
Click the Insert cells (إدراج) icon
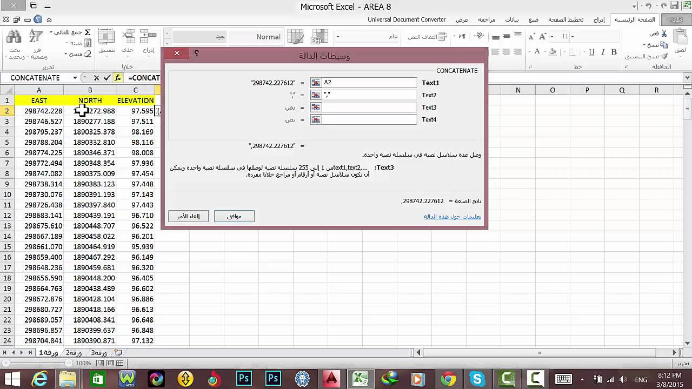coord(149,37)
